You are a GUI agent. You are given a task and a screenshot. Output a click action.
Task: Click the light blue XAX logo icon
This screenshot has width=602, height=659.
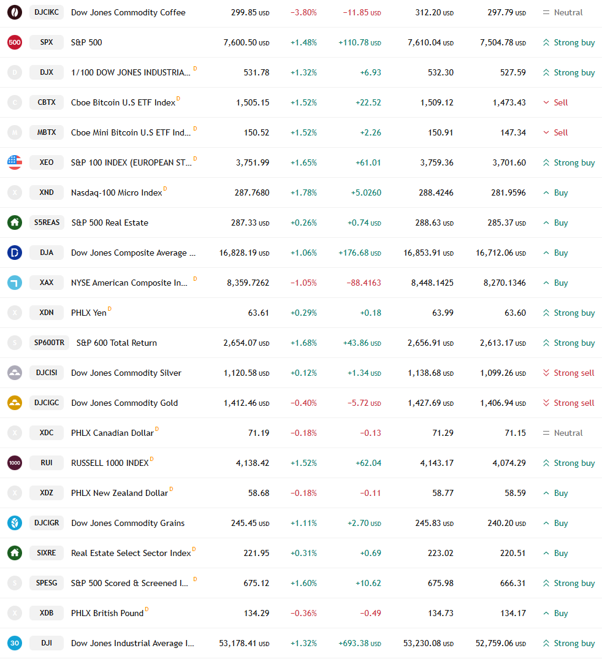[15, 283]
